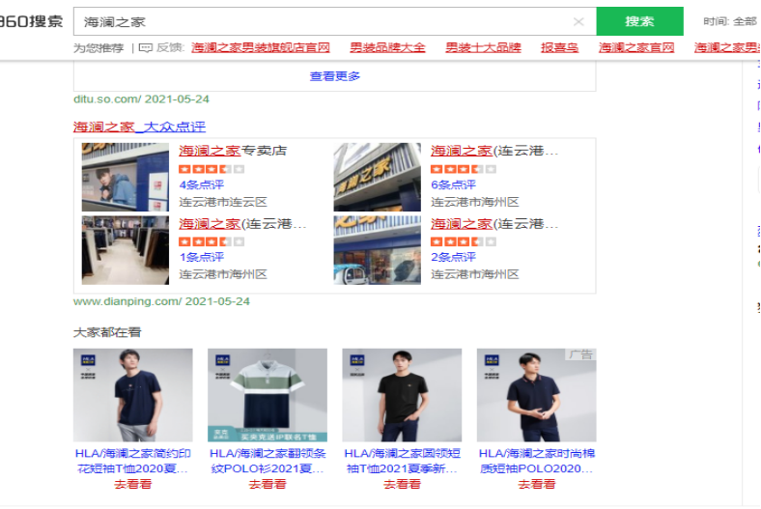Image resolution: width=761 pixels, height=509 pixels.
Task: Click the green 搜索 button
Action: coord(639,21)
